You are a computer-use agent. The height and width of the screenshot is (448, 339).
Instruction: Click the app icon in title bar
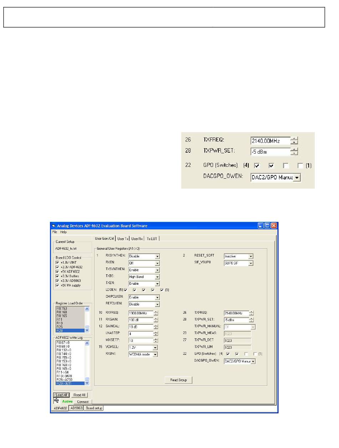[54, 226]
